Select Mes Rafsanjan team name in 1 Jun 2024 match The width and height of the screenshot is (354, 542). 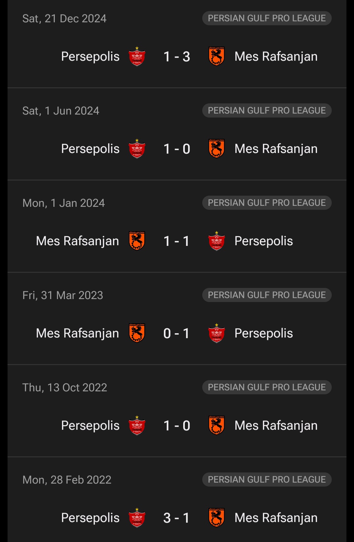(276, 149)
